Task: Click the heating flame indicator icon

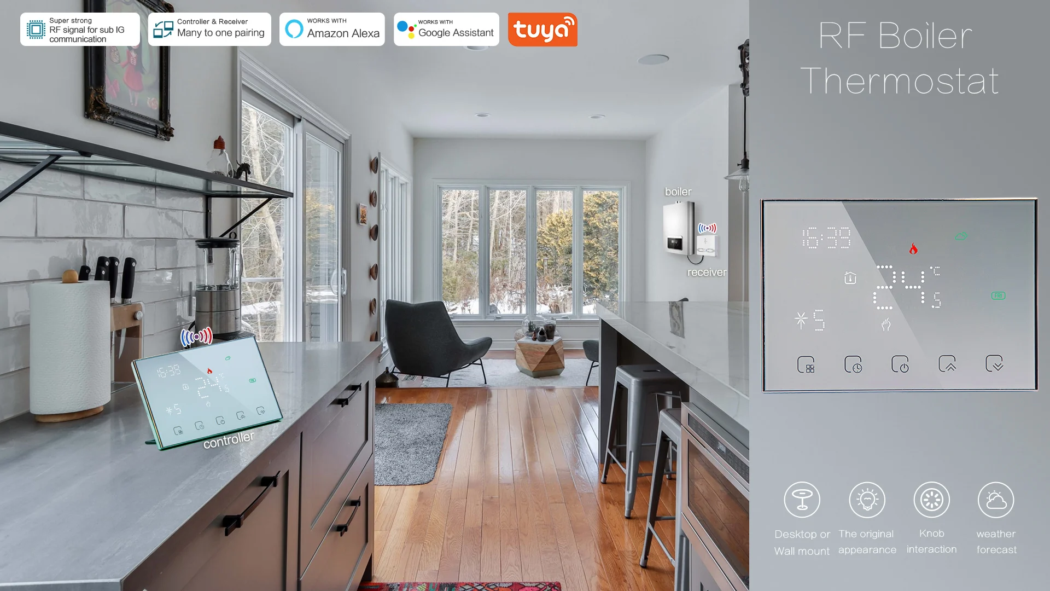Action: tap(912, 248)
